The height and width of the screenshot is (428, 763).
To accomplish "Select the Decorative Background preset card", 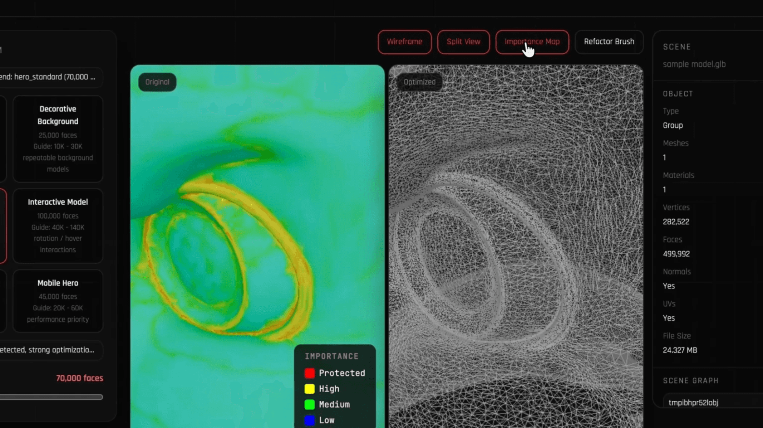I will click(x=58, y=139).
